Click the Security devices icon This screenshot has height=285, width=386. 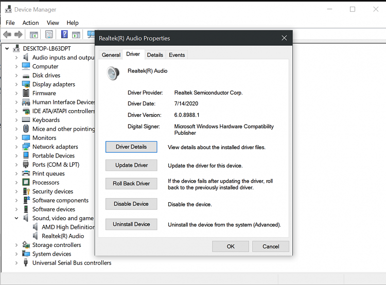coord(26,191)
